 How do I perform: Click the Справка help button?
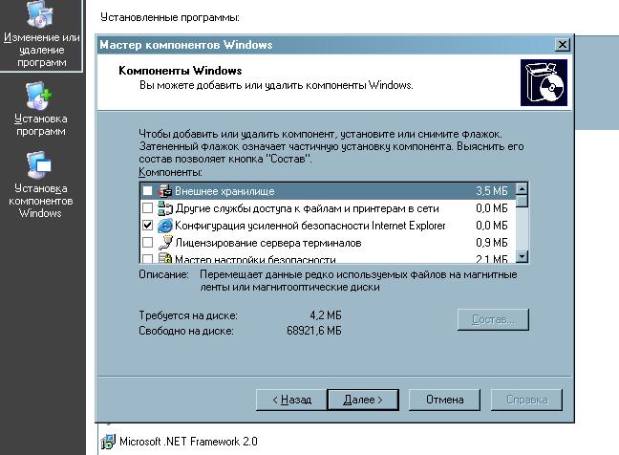tap(526, 400)
